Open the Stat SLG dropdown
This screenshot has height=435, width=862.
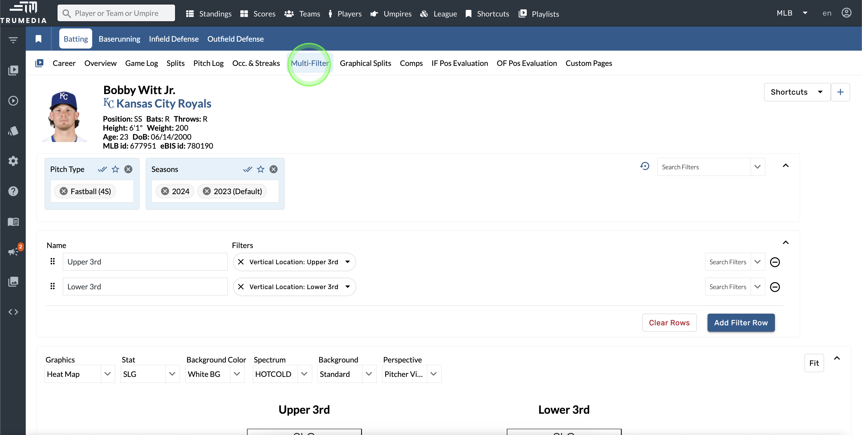pyautogui.click(x=150, y=374)
